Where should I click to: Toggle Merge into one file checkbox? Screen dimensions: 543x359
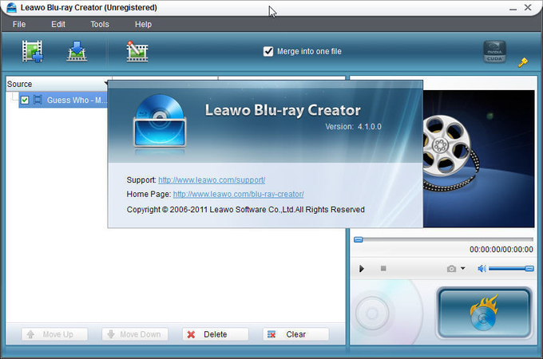click(x=268, y=52)
